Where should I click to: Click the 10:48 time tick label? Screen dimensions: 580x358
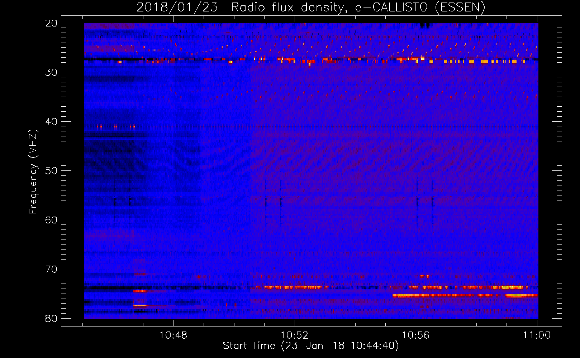[x=173, y=335]
